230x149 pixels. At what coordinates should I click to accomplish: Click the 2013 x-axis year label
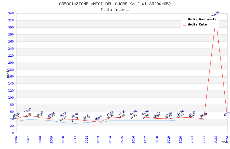98,140
